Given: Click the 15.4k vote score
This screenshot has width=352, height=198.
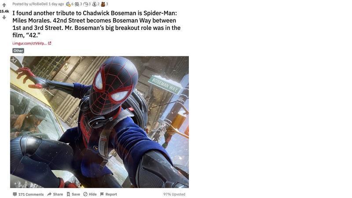Looking at the screenshot, I should (x=4, y=11).
